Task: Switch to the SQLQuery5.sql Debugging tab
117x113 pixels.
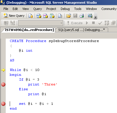Action: (x=82, y=30)
